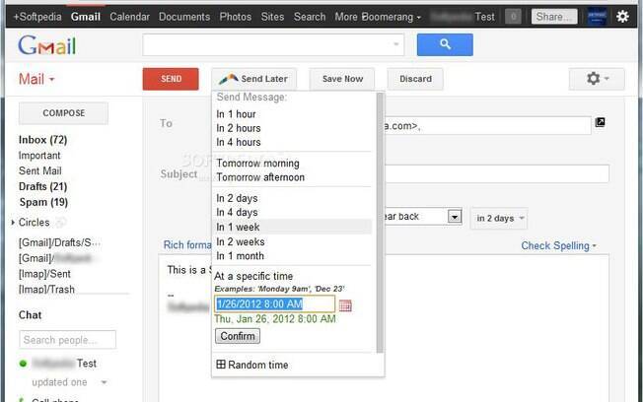Image resolution: width=643 pixels, height=402 pixels.
Task: Open Photos in the top bar
Action: [x=236, y=17]
